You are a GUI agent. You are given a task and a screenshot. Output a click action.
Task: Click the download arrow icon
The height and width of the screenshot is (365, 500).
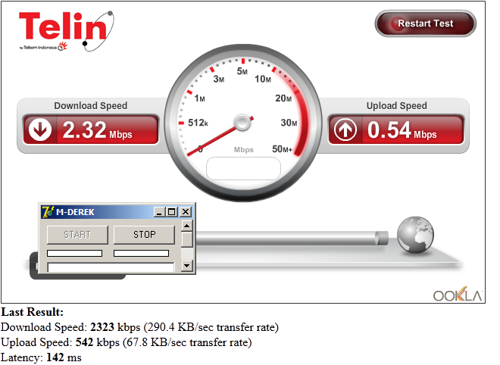click(40, 129)
